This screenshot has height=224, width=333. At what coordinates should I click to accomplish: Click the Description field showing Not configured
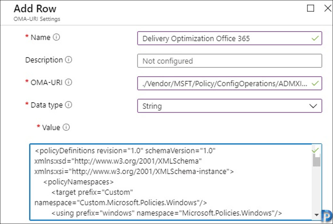(229, 61)
